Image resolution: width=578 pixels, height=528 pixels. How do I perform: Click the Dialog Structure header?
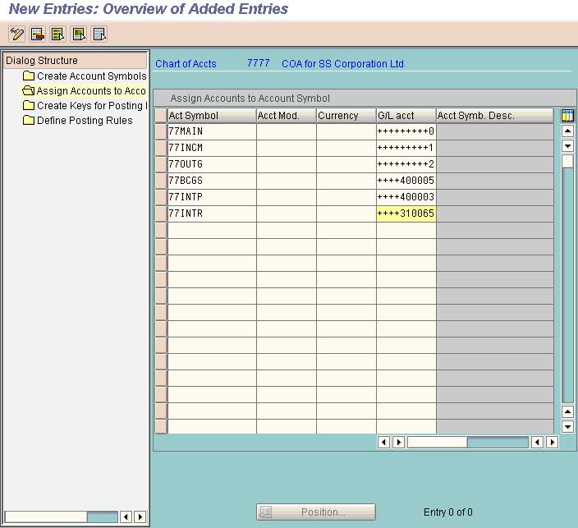point(75,60)
